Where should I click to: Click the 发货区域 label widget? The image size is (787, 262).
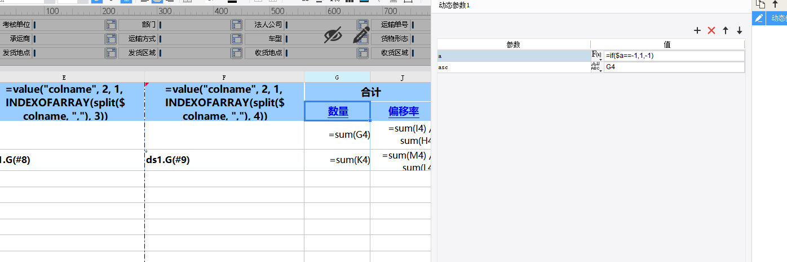pos(139,53)
